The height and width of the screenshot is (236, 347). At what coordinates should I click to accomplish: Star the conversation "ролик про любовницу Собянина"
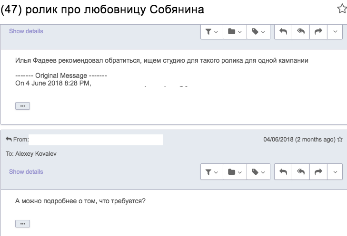point(342,9)
